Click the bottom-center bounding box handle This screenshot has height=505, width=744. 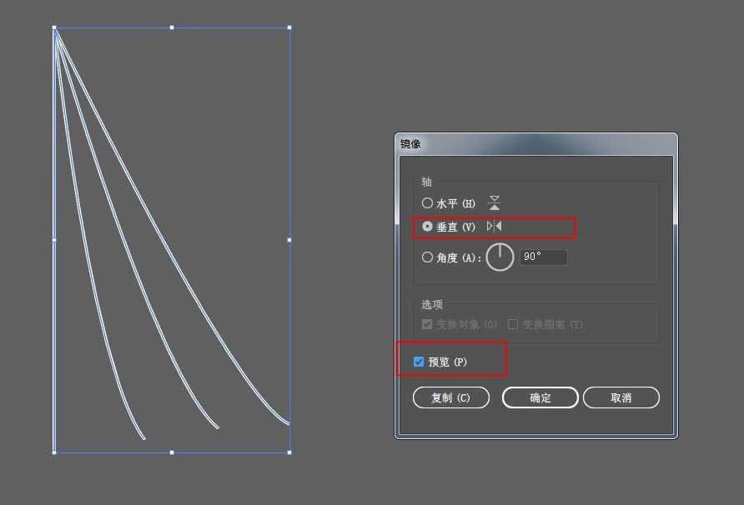(172, 452)
